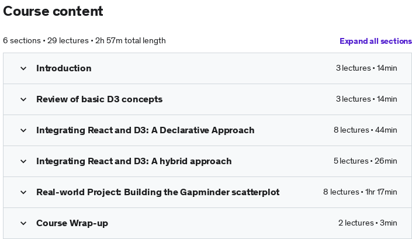
Task: Click Introduction's 3 lectures • 14min label
Action: [x=366, y=68]
